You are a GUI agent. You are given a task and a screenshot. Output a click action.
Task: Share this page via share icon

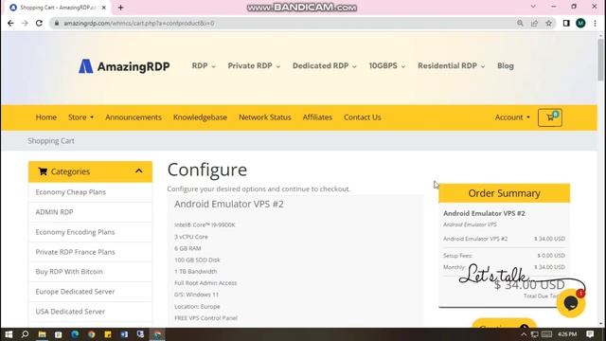(534, 23)
